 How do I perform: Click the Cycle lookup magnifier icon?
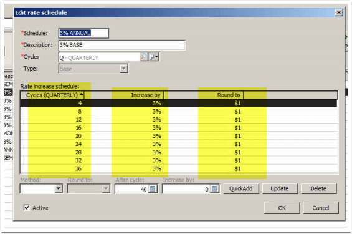tap(144, 57)
